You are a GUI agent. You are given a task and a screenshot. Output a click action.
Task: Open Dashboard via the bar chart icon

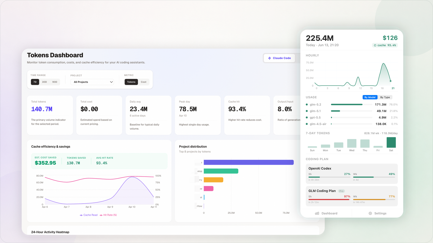tap(317, 213)
